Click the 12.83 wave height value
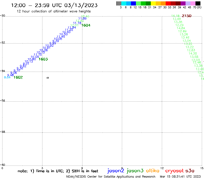The image size is (204, 179). 191,50
